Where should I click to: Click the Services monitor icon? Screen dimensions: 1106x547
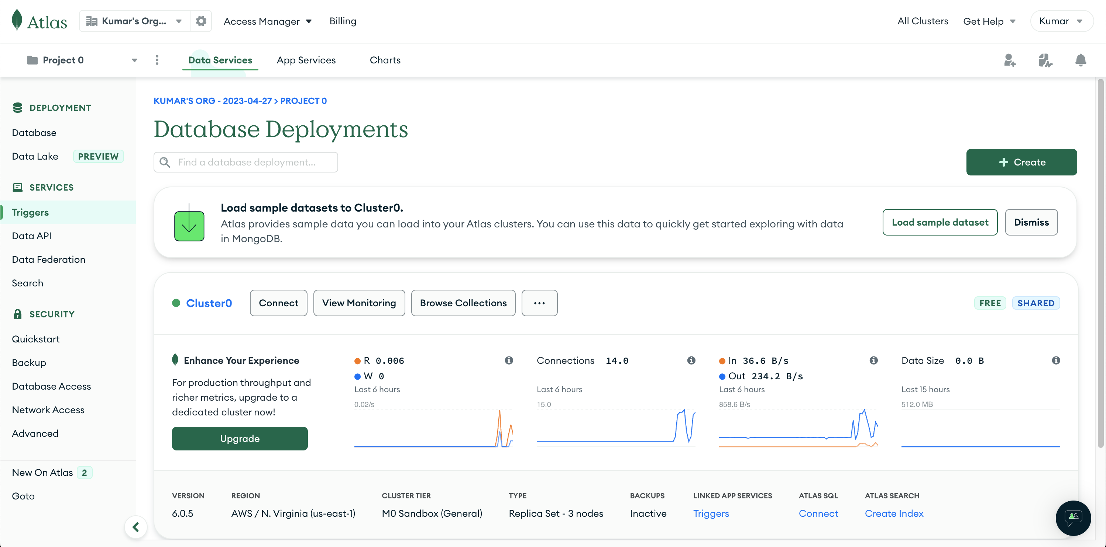(x=18, y=187)
